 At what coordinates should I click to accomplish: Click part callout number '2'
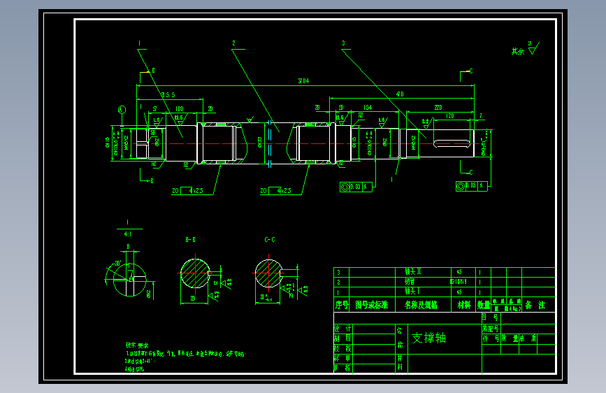point(233,43)
